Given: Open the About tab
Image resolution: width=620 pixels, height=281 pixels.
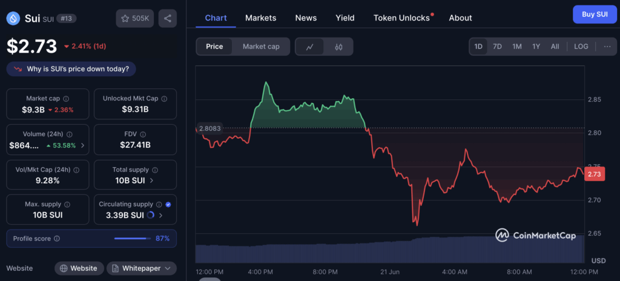Looking at the screenshot, I should click(460, 18).
